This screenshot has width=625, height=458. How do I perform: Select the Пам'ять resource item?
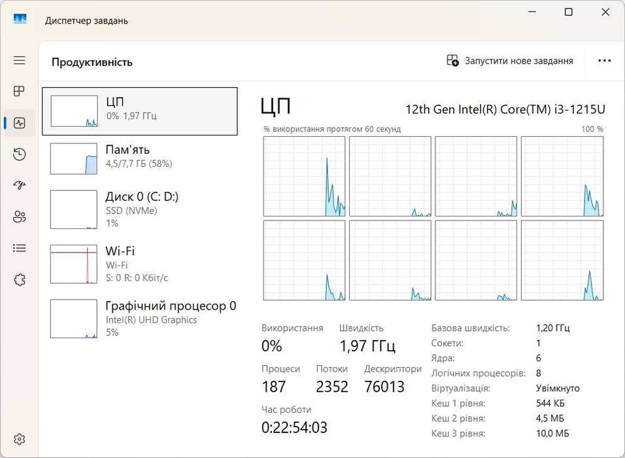(140, 159)
